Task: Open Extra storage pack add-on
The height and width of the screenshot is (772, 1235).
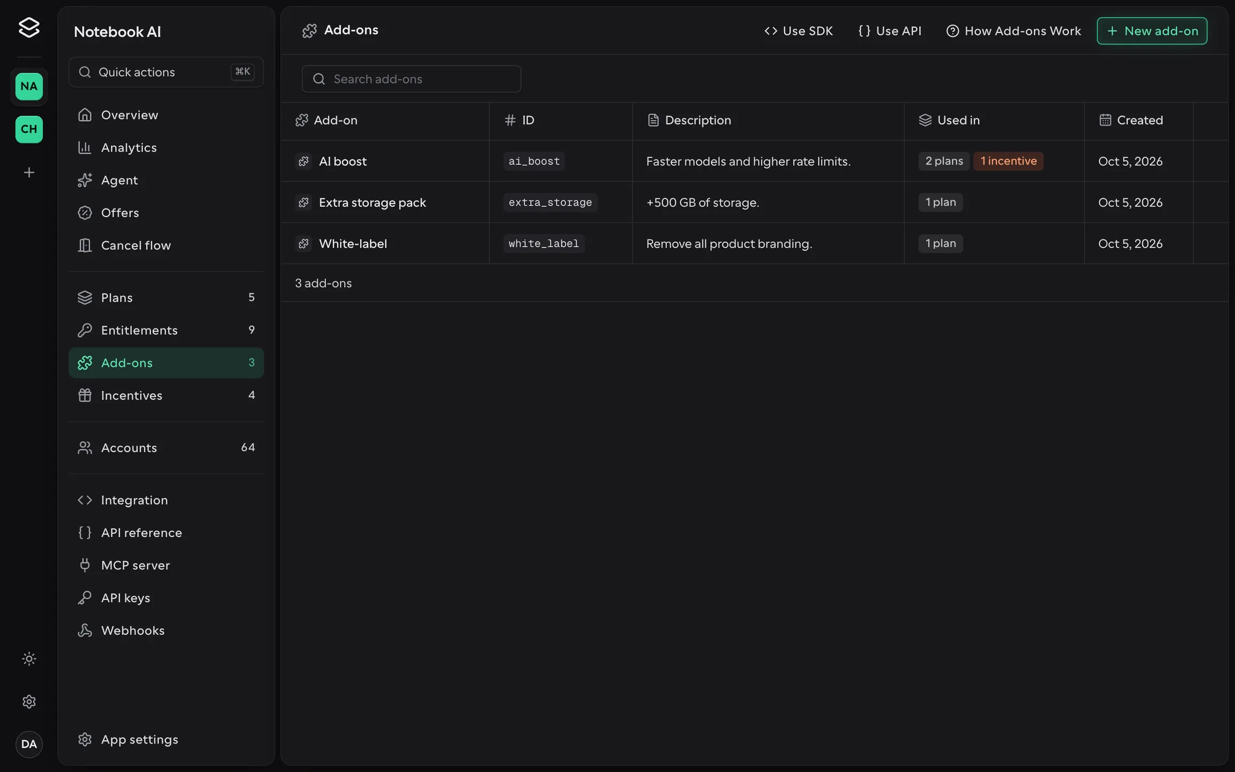Action: pyautogui.click(x=755, y=202)
